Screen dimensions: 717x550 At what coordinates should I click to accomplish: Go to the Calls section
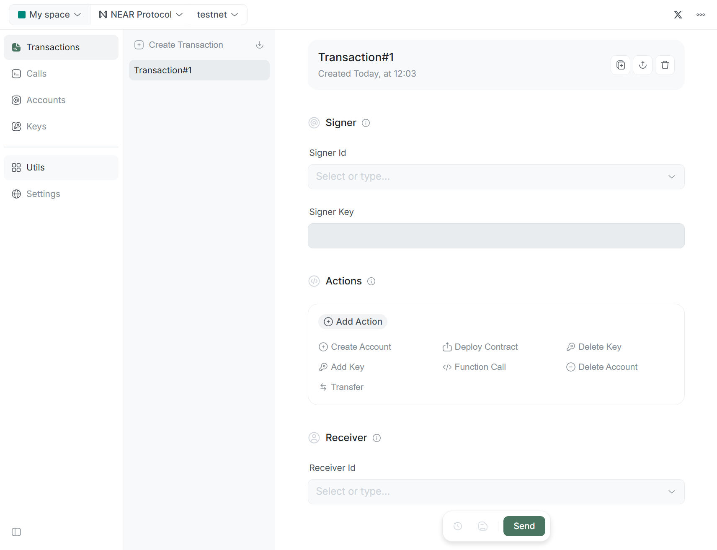tap(36, 74)
